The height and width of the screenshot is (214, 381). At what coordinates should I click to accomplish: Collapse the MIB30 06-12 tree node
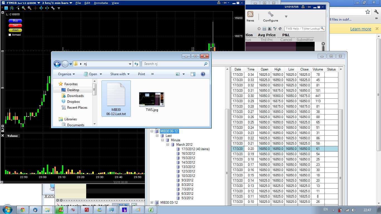152,131
